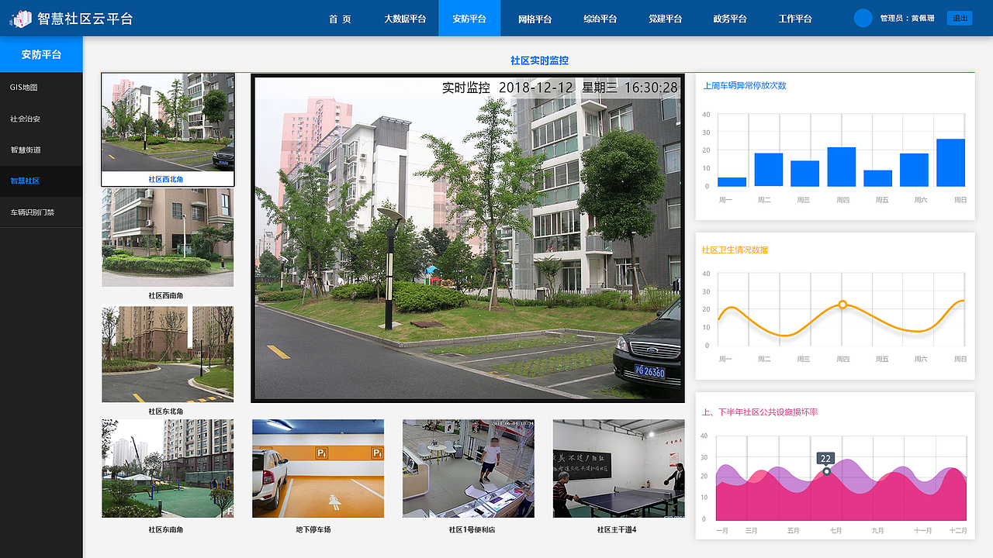Click the 周六 bar in vehicle chart

click(914, 170)
